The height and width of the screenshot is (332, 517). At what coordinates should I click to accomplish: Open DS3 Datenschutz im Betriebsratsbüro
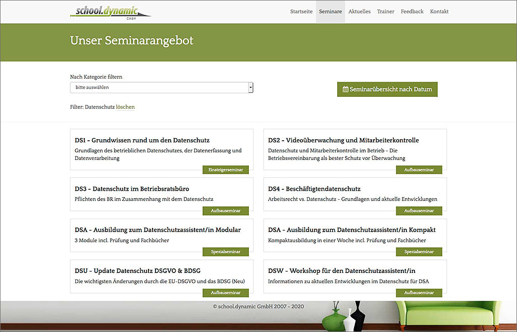coord(132,189)
